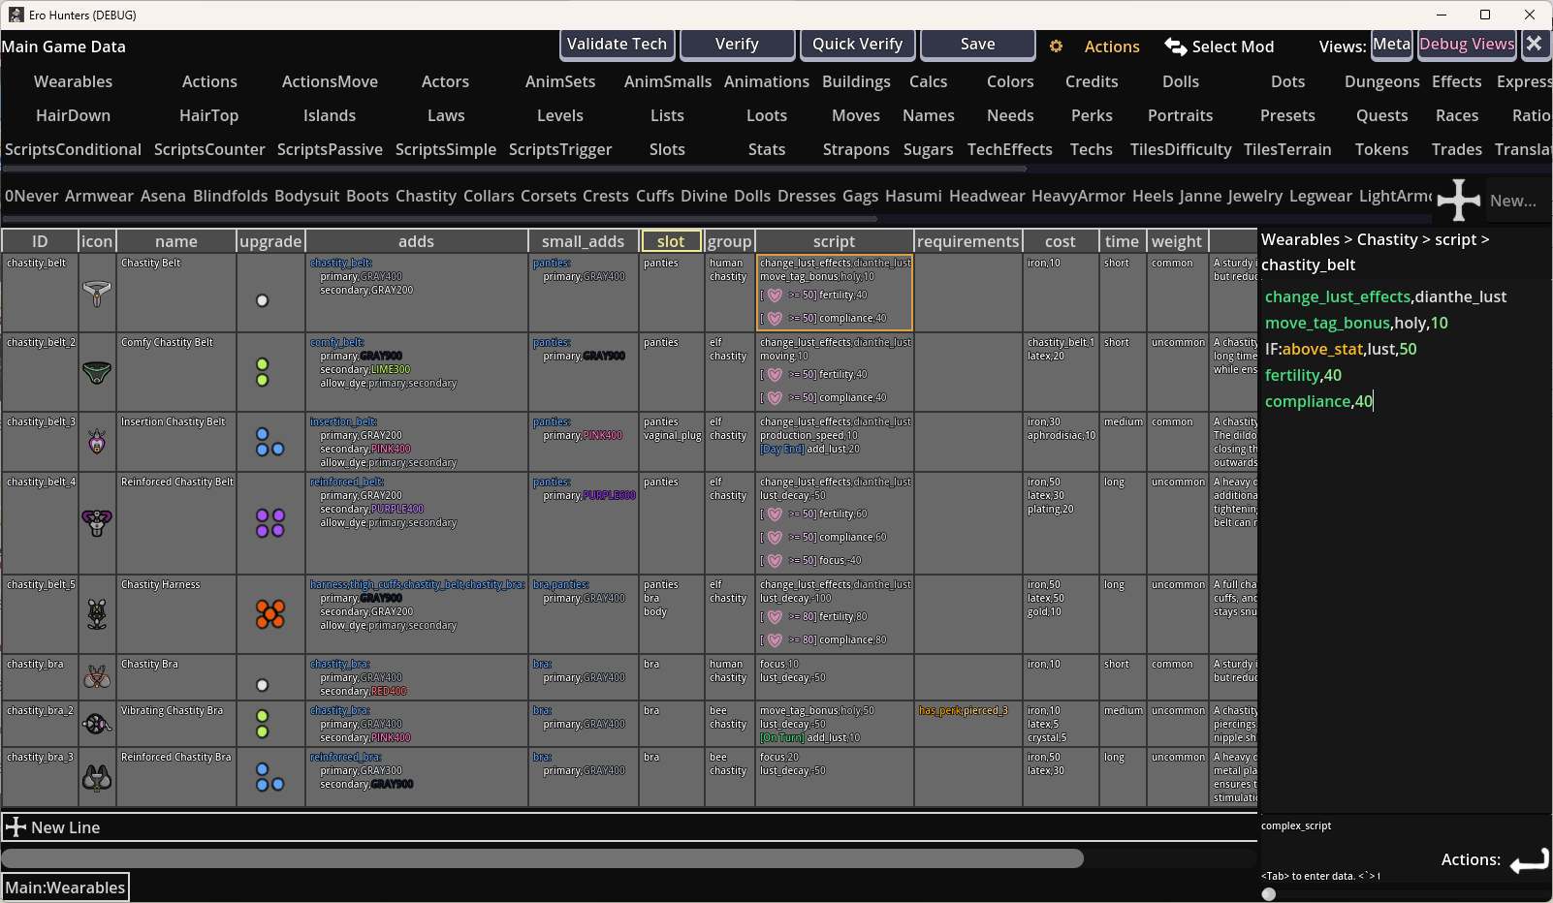
Task: Select the Collars category tab
Action: tap(489, 197)
